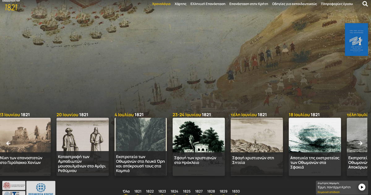This screenshot has height=195, width=371.
Task: Click the next arrow on timeline carousel
Action: (x=360, y=143)
